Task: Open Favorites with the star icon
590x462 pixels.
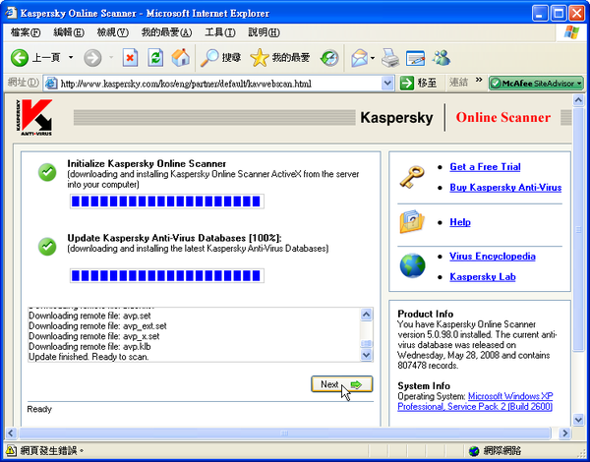Action: click(280, 58)
